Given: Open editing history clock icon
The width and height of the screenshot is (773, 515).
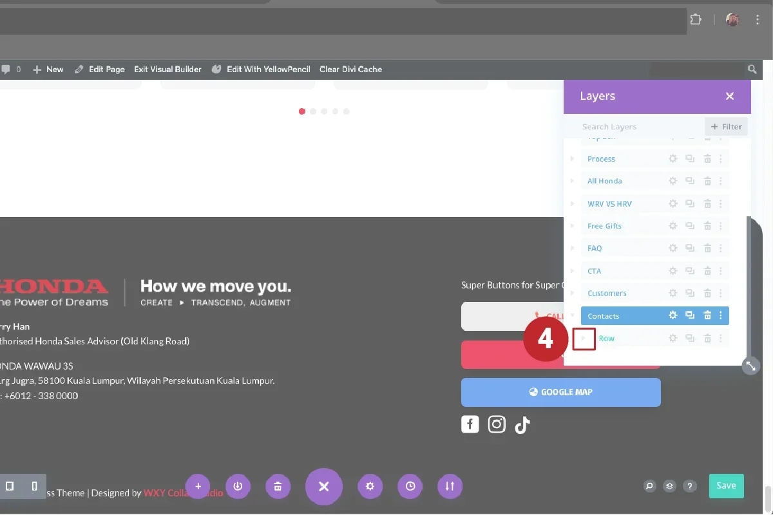Looking at the screenshot, I should point(410,486).
